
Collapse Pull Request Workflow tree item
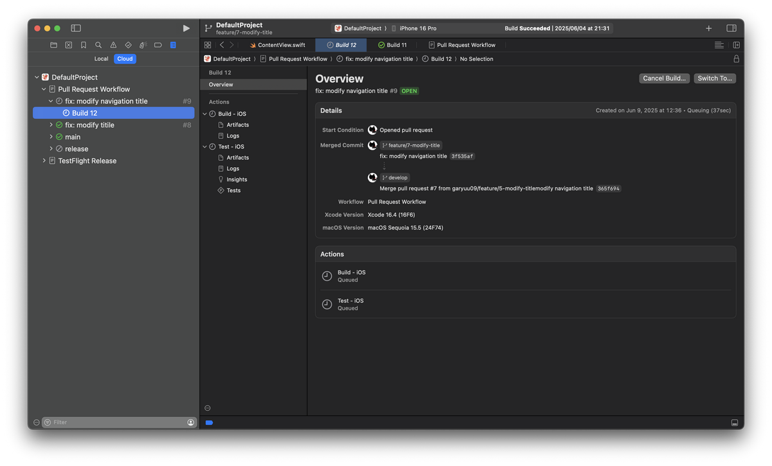click(44, 89)
